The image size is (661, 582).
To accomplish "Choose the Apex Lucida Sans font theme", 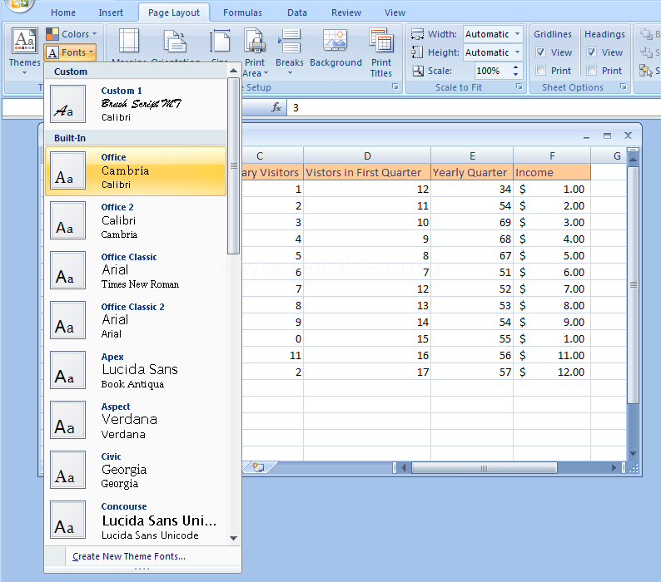I will point(136,370).
